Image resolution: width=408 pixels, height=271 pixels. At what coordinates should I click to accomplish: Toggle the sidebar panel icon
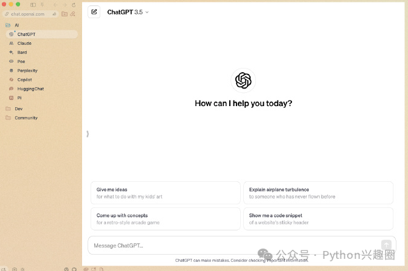pyautogui.click(x=33, y=5)
